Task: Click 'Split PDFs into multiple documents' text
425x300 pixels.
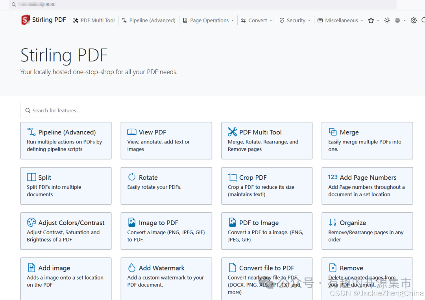Action: click(54, 190)
